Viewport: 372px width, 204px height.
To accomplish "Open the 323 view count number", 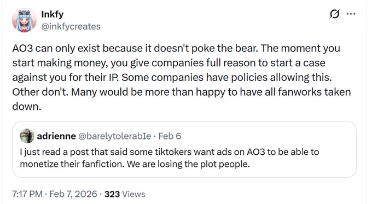I will click(112, 194).
